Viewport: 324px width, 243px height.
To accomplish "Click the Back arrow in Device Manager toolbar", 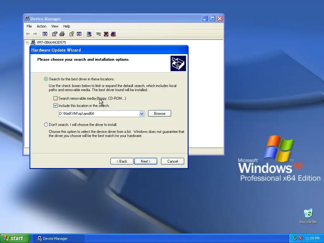I will point(28,34).
